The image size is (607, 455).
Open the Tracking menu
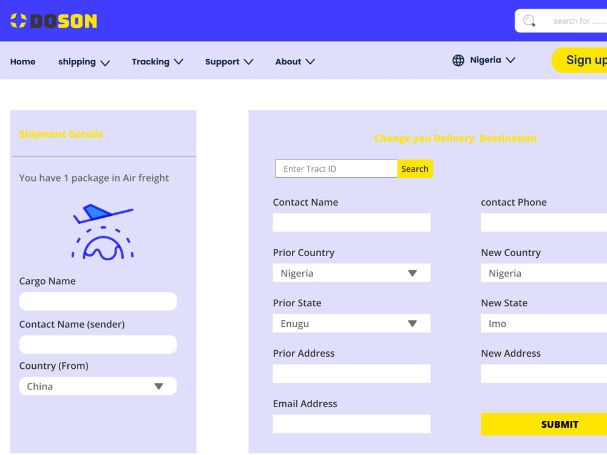coord(157,61)
